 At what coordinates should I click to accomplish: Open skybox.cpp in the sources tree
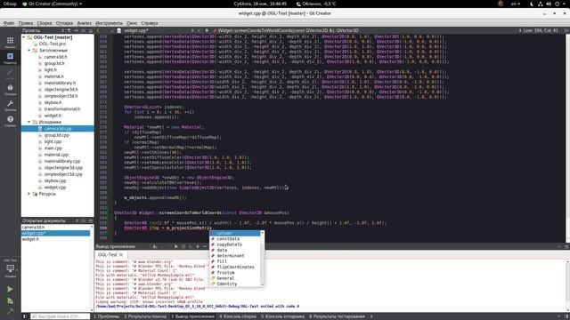click(x=55, y=180)
